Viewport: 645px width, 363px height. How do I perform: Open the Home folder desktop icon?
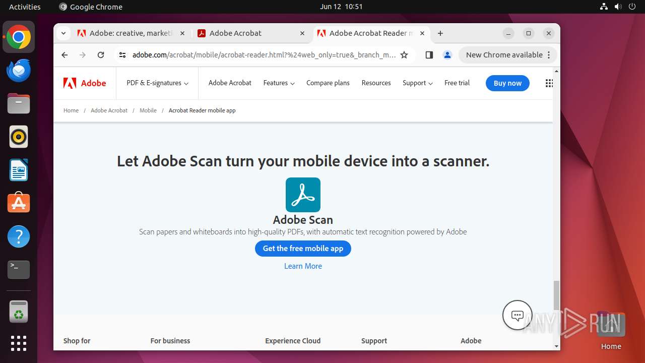611,331
